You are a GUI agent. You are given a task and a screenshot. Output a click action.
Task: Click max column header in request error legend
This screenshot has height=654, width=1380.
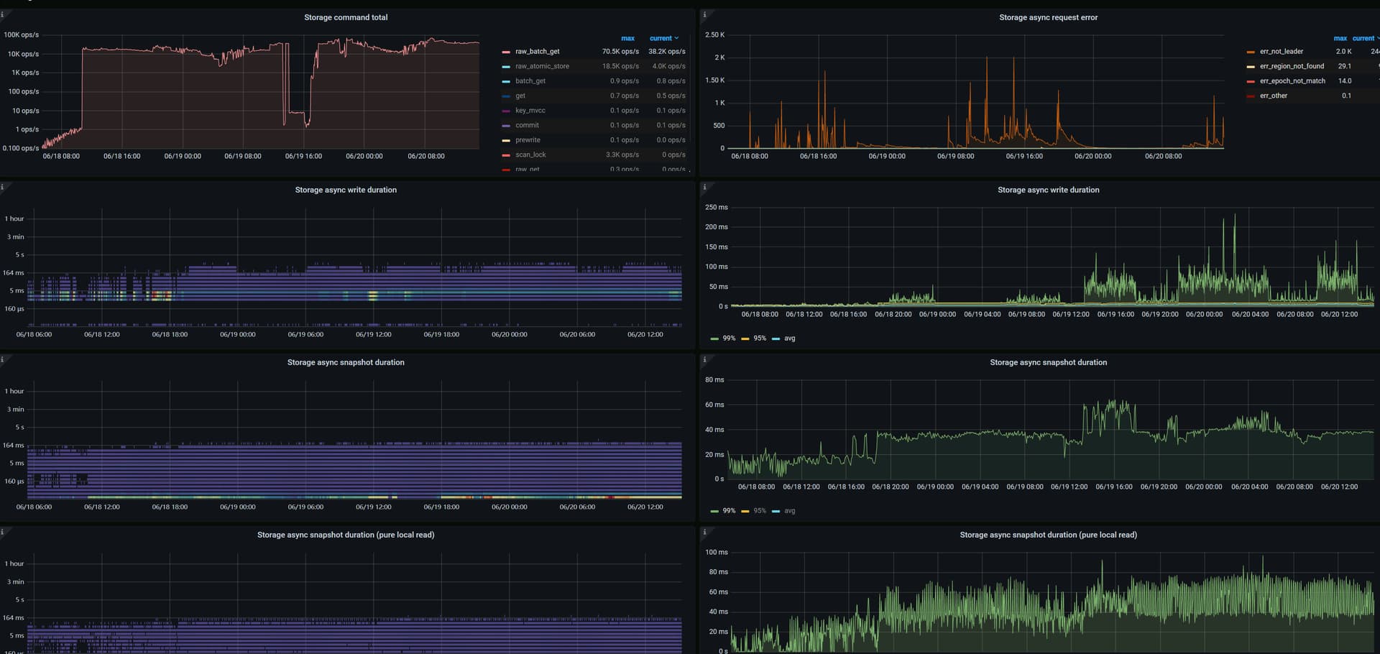pos(1340,39)
